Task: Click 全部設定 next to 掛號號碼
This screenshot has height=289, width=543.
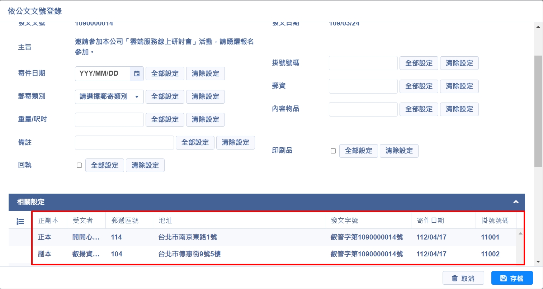Action: [419, 63]
